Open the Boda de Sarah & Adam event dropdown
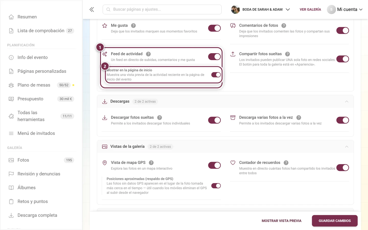This screenshot has height=230, width=368. [x=260, y=9]
